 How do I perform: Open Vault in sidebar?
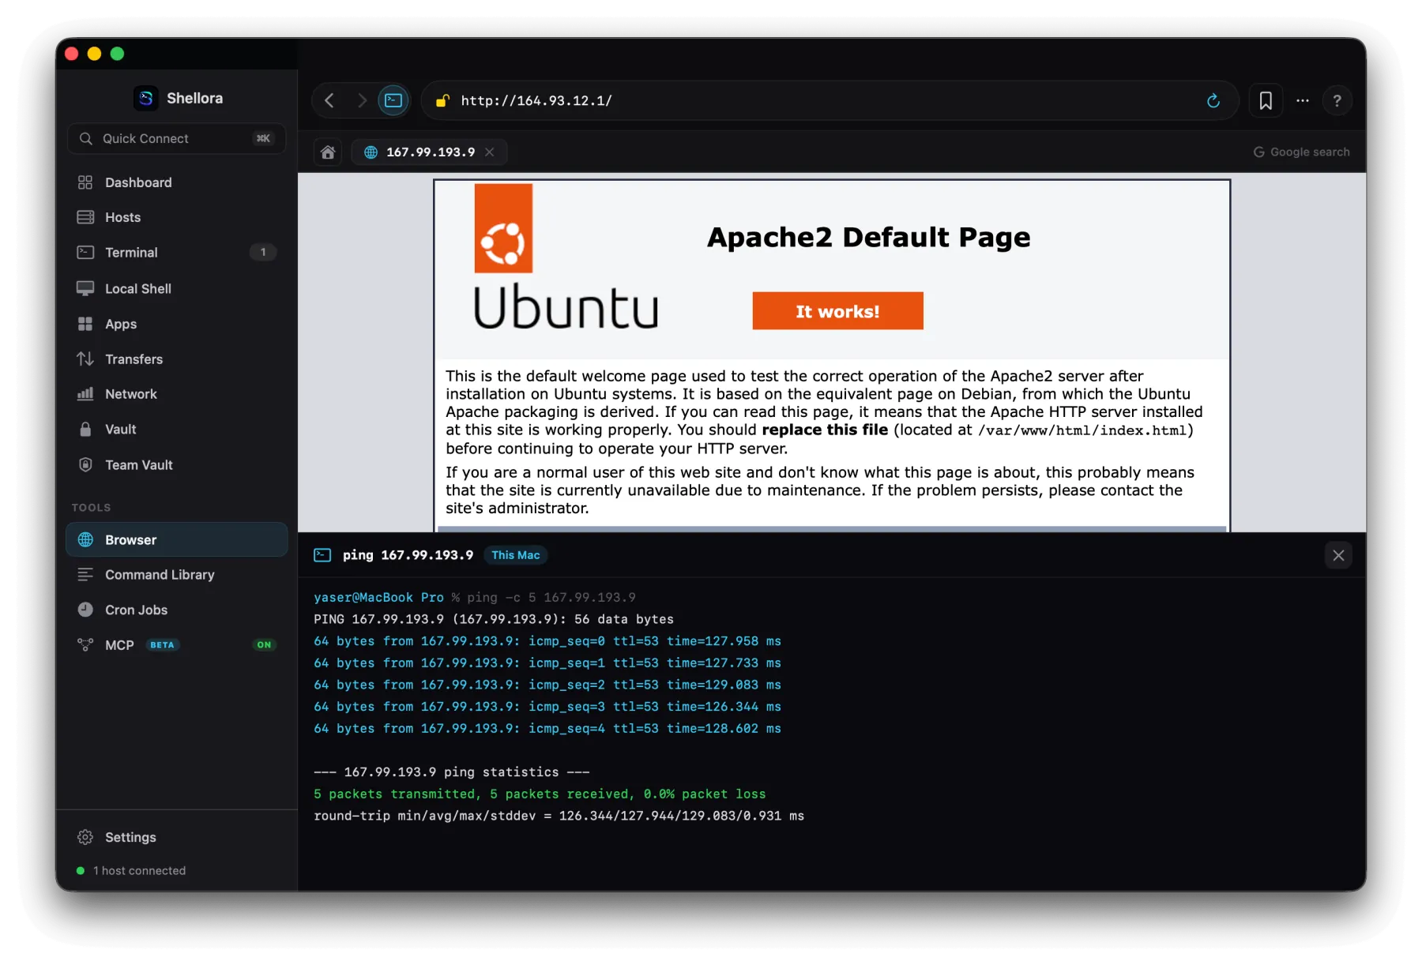click(x=176, y=430)
